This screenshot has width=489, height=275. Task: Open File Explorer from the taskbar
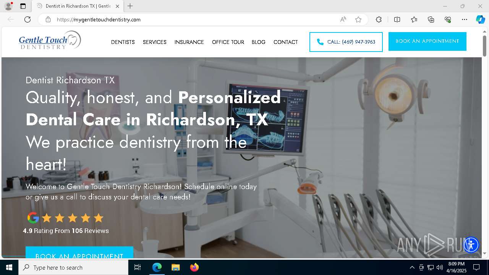175,267
